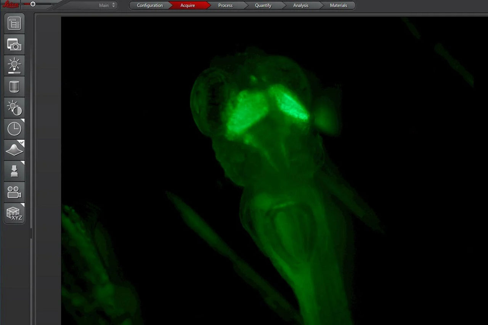Click the Configuration step button
488x325 pixels.
point(150,5)
